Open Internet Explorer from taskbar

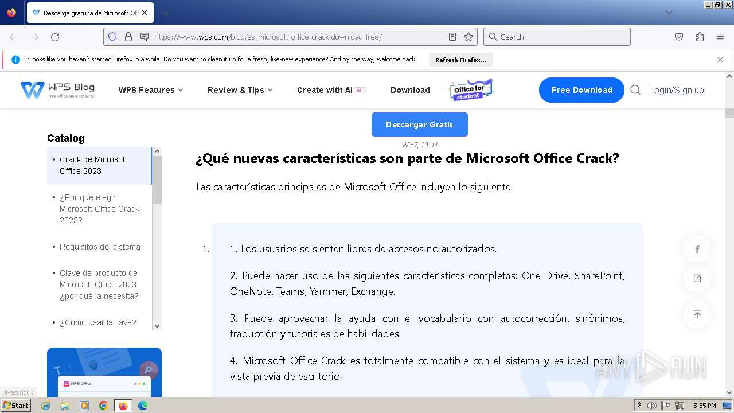[x=46, y=406]
